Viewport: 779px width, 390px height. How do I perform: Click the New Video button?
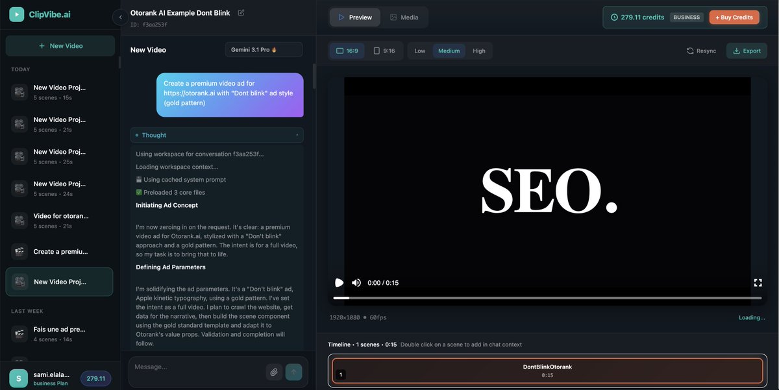coord(60,46)
